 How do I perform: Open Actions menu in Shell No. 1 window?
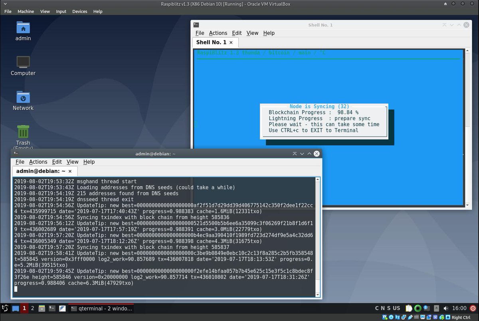(218, 33)
